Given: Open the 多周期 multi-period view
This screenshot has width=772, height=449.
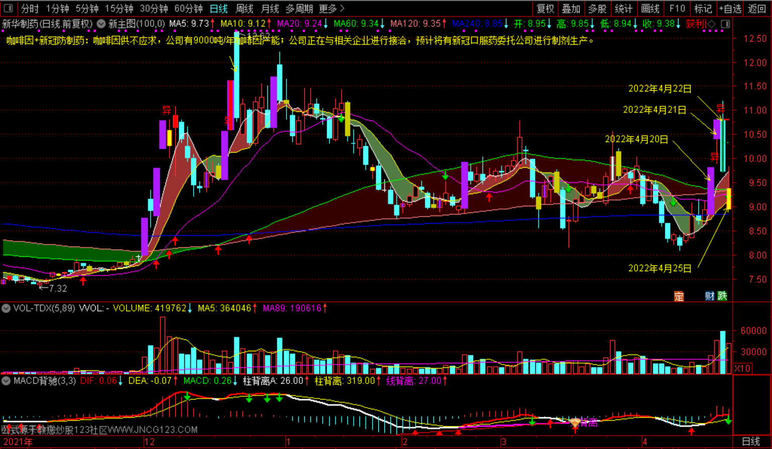Looking at the screenshot, I should [x=299, y=9].
